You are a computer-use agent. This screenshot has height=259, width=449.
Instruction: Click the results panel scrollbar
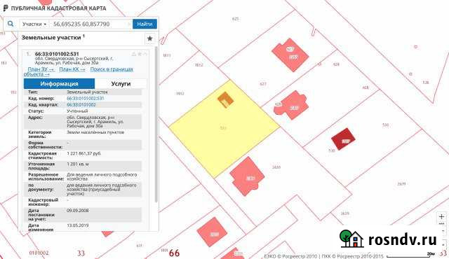pyautogui.click(x=156, y=125)
